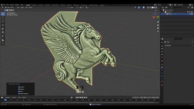Hide Plane object with eye icon

pos(190,14)
